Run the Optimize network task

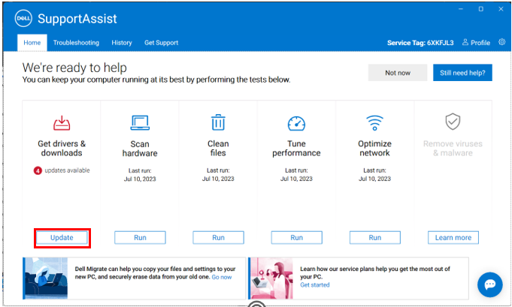(375, 238)
